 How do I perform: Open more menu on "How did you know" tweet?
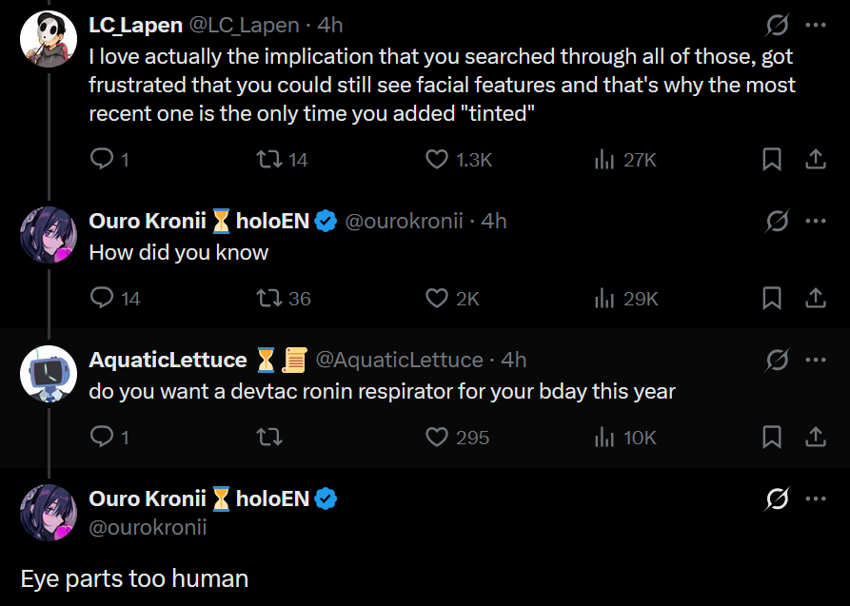(816, 222)
